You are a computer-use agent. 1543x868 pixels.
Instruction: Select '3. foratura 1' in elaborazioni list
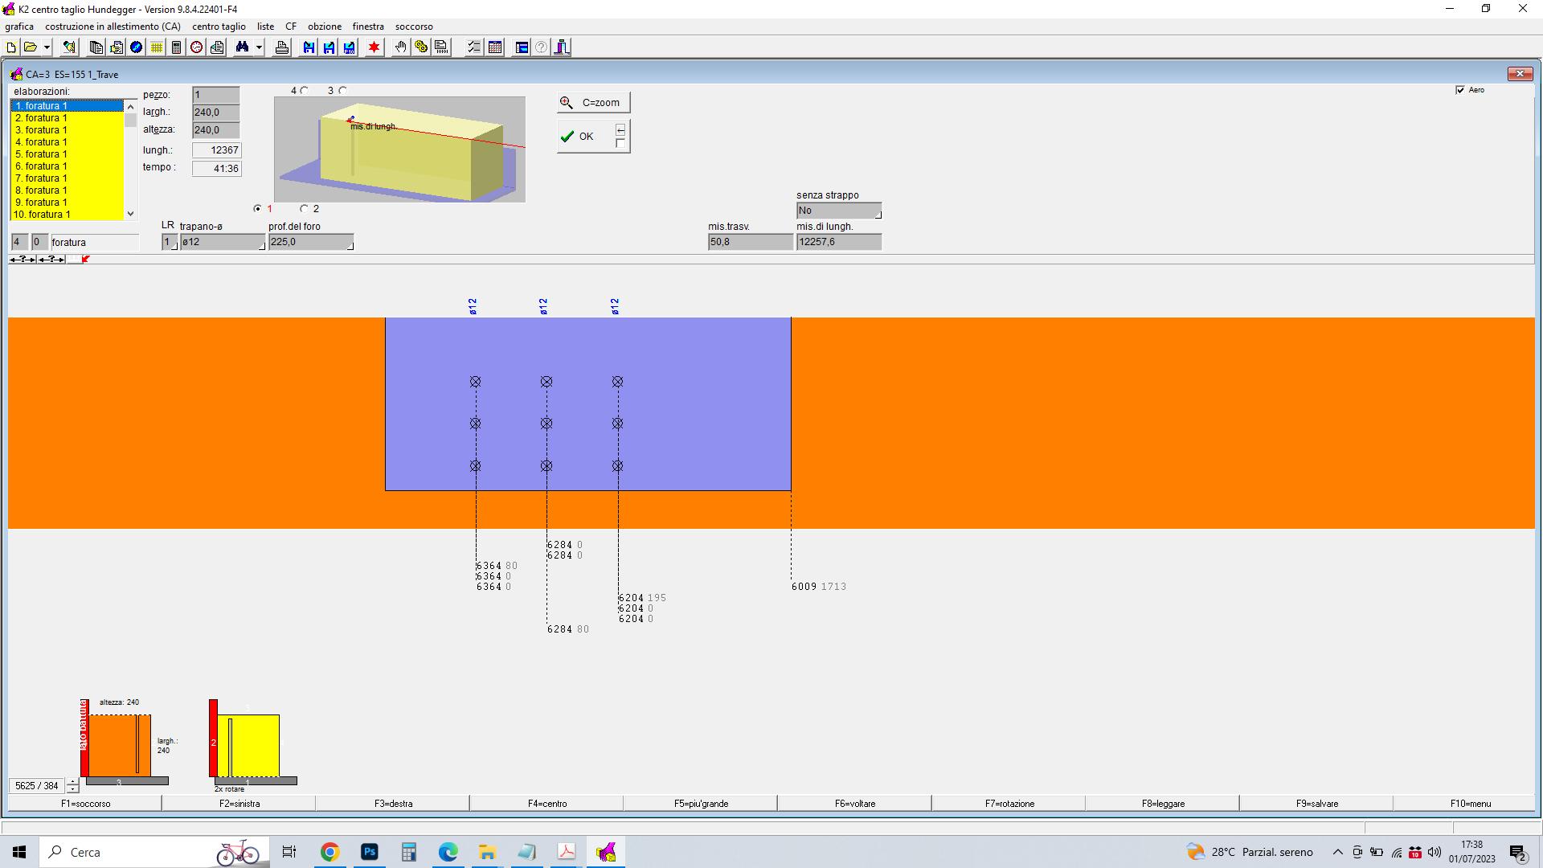click(67, 130)
